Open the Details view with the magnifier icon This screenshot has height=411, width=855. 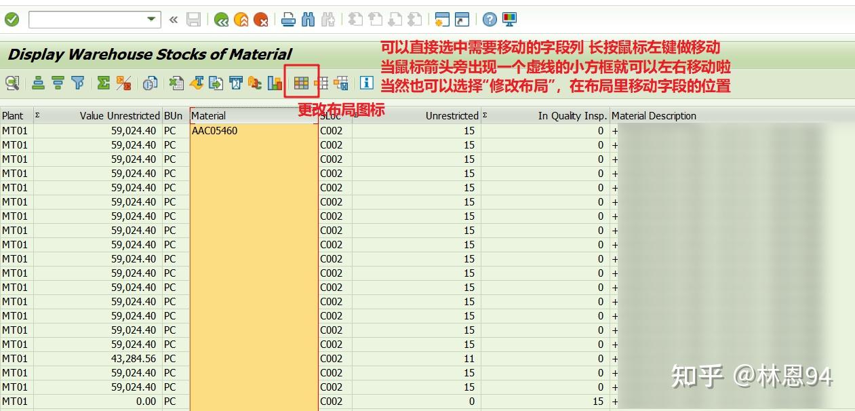tap(12, 82)
